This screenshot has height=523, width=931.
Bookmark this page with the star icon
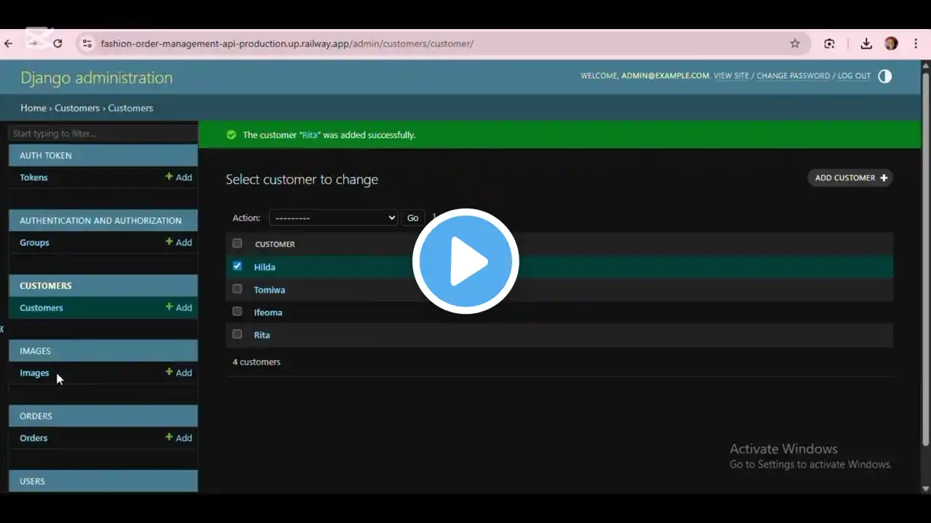click(x=795, y=44)
